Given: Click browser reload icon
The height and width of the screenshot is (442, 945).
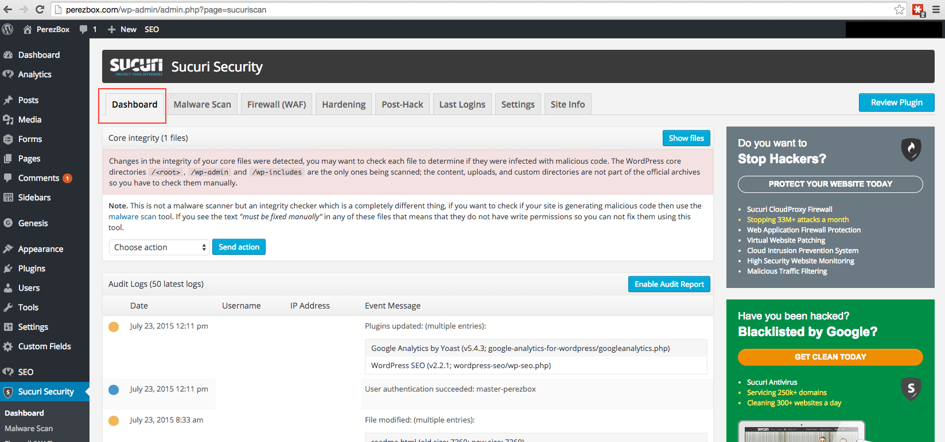Looking at the screenshot, I should 40,9.
